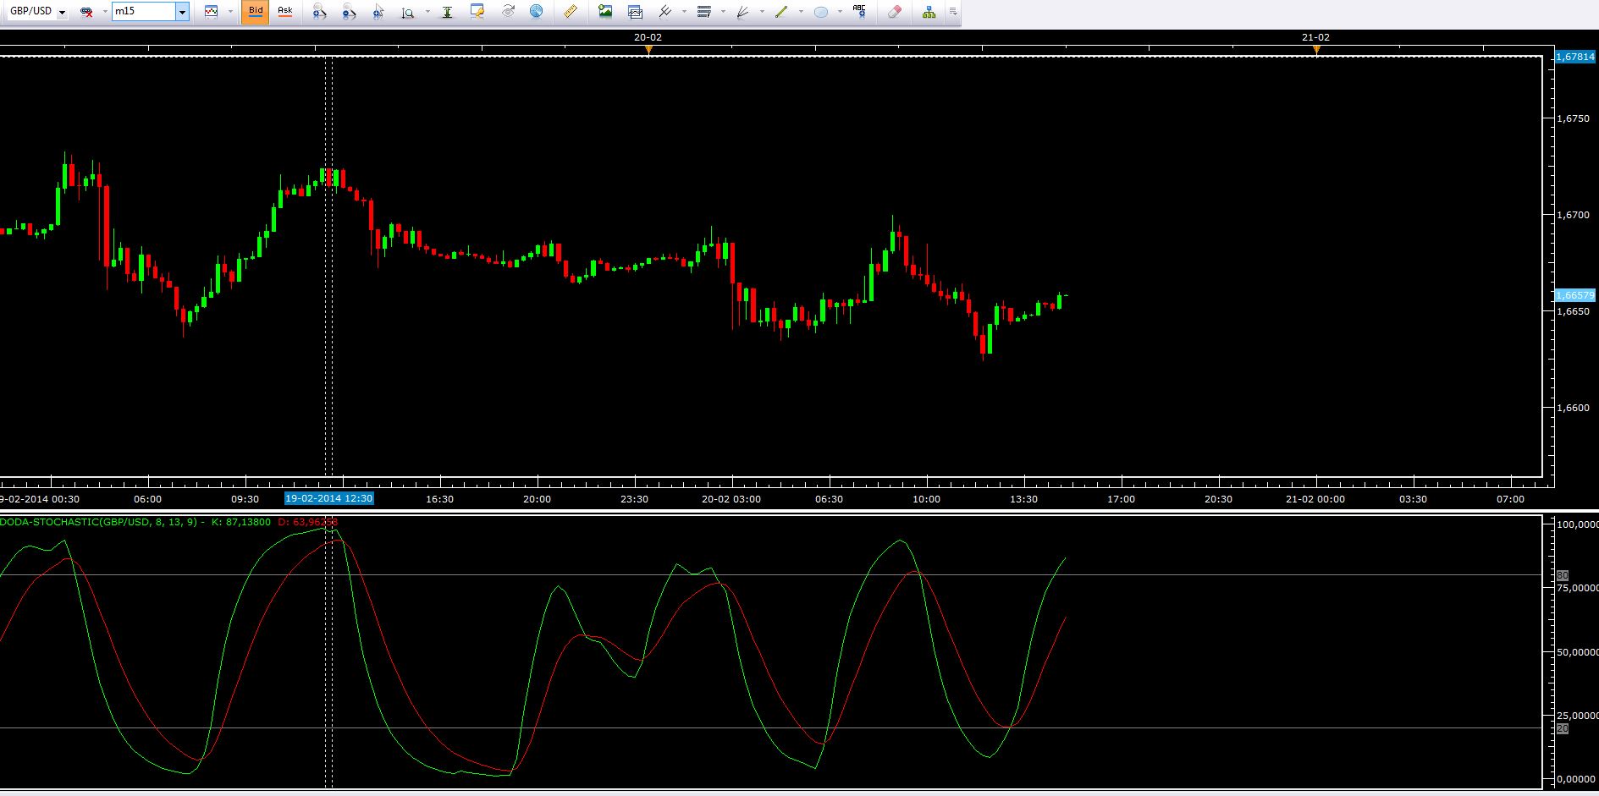Click the zoom in magnifier icon
The width and height of the screenshot is (1599, 796).
point(319,12)
